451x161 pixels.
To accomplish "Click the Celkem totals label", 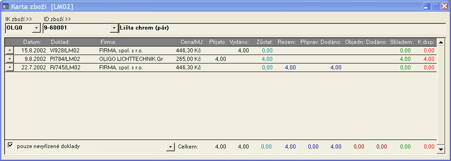I will pos(188,147).
